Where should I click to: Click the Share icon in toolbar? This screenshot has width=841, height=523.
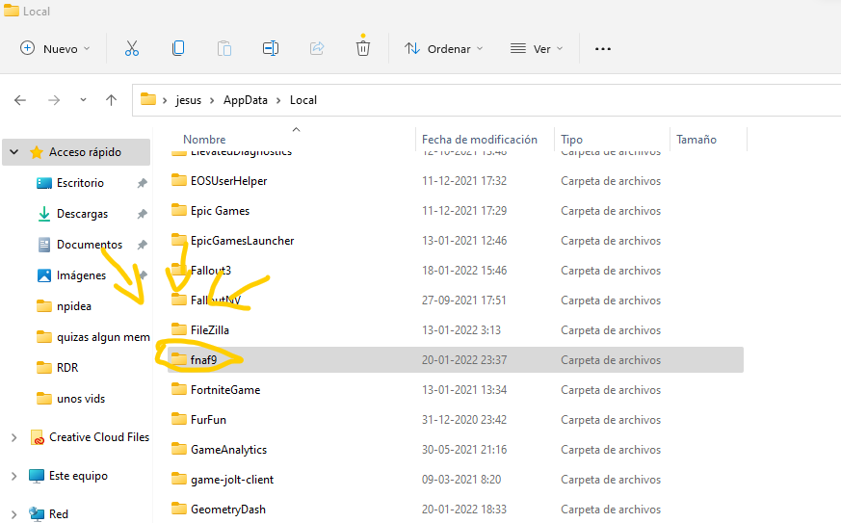[317, 49]
